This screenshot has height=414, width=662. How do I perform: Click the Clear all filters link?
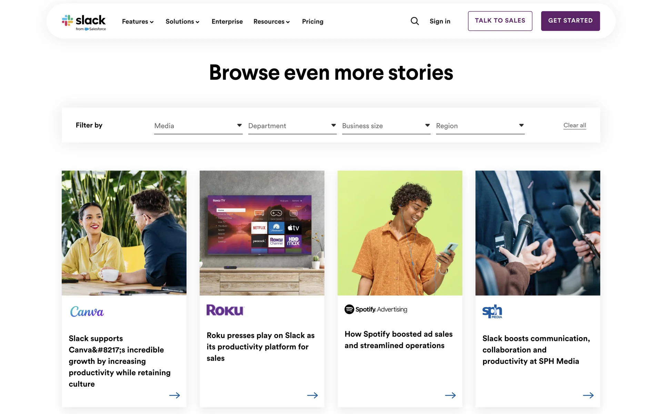pyautogui.click(x=574, y=125)
